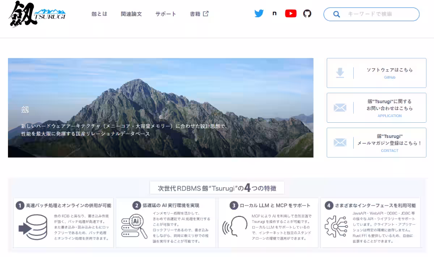Open the 関連論文 menu item
This screenshot has height=257, width=434.
click(131, 14)
